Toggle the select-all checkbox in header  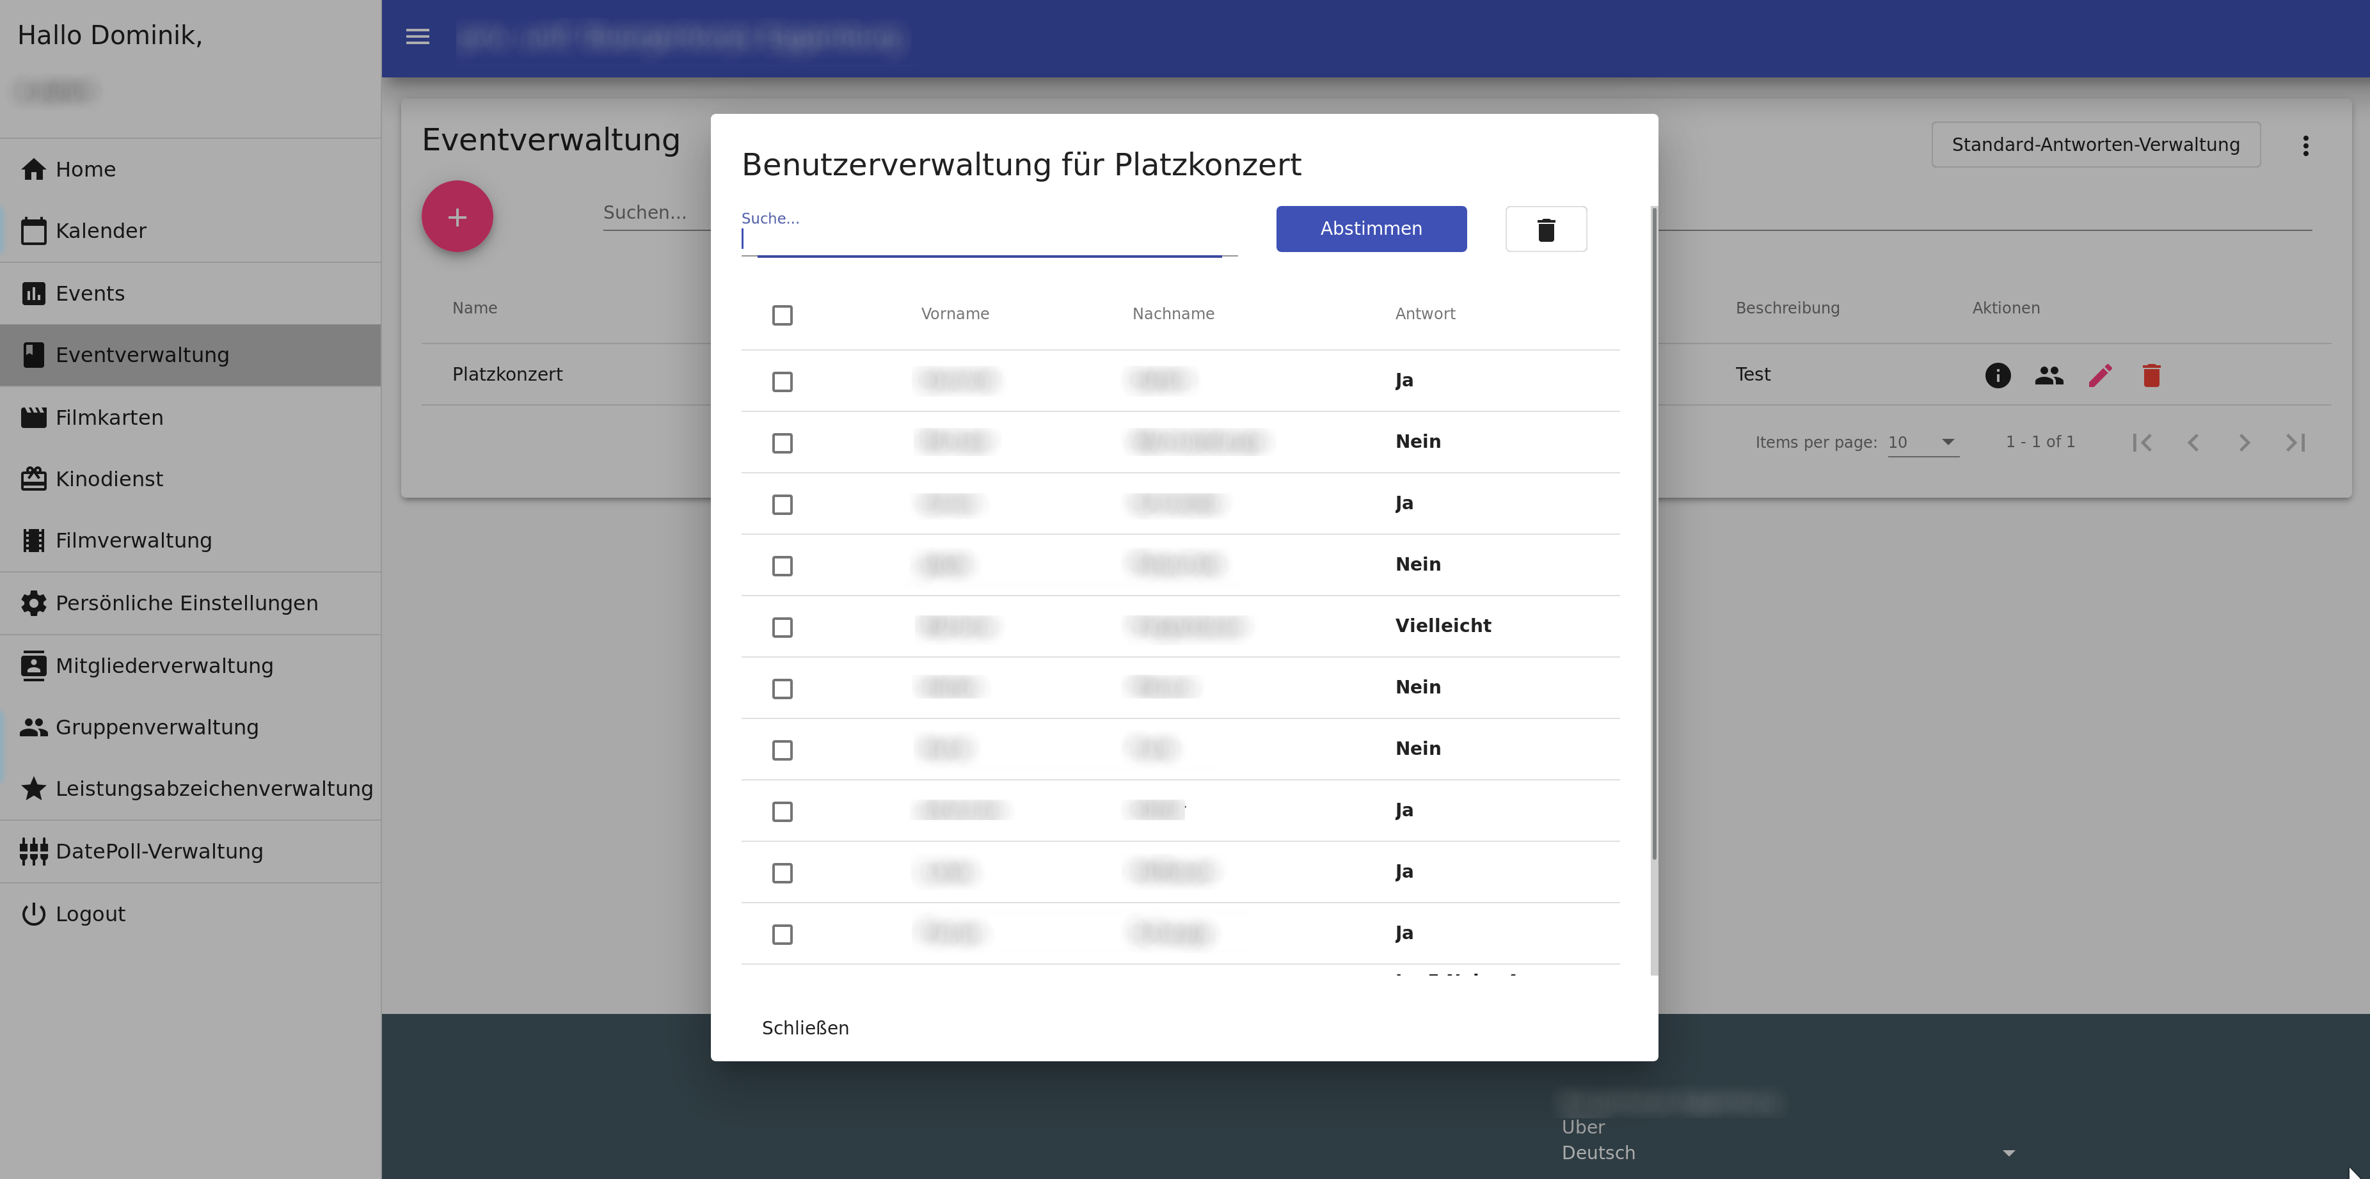point(782,315)
